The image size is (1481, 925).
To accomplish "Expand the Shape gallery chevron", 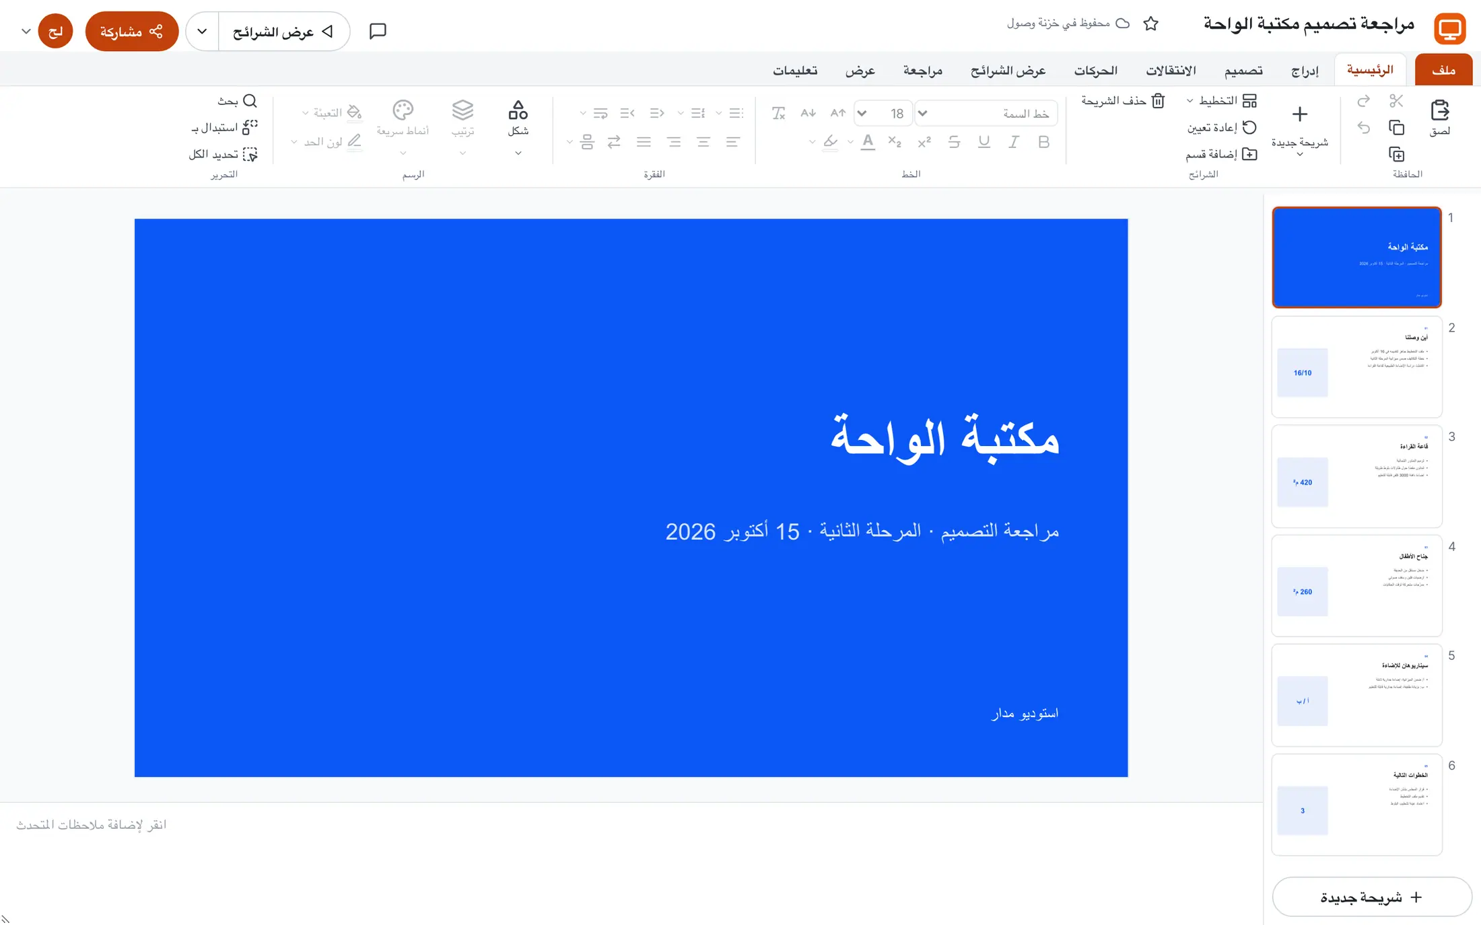I will [x=518, y=153].
